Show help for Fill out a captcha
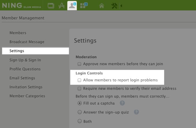This screenshot has width=196, height=128. point(122,103)
